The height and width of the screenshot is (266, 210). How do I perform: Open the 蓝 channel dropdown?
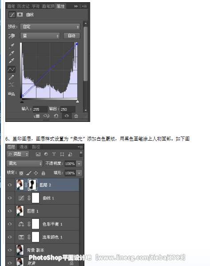(40, 36)
